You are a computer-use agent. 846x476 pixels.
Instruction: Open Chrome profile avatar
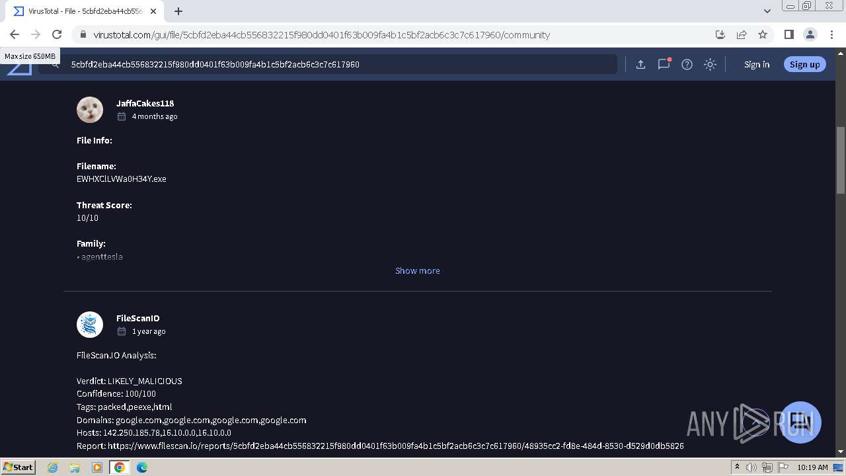tap(810, 34)
